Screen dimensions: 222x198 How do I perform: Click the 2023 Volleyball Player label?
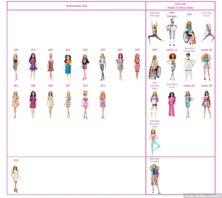[x=154, y=86]
